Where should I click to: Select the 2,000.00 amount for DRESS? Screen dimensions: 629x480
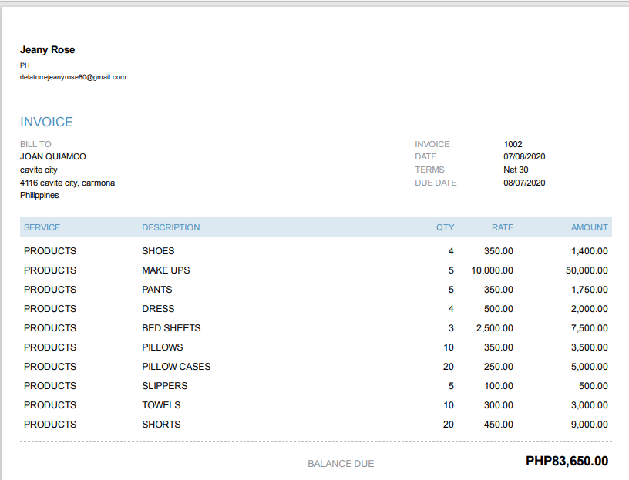pos(590,309)
